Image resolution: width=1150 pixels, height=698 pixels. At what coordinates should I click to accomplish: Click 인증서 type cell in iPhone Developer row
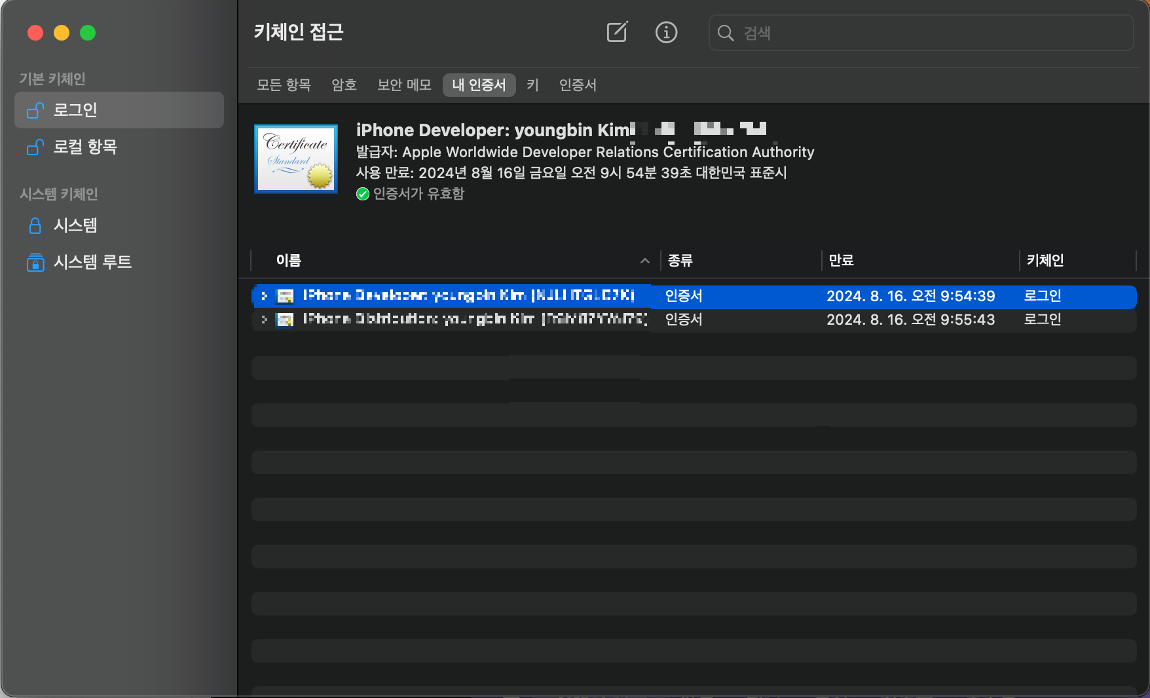(684, 296)
